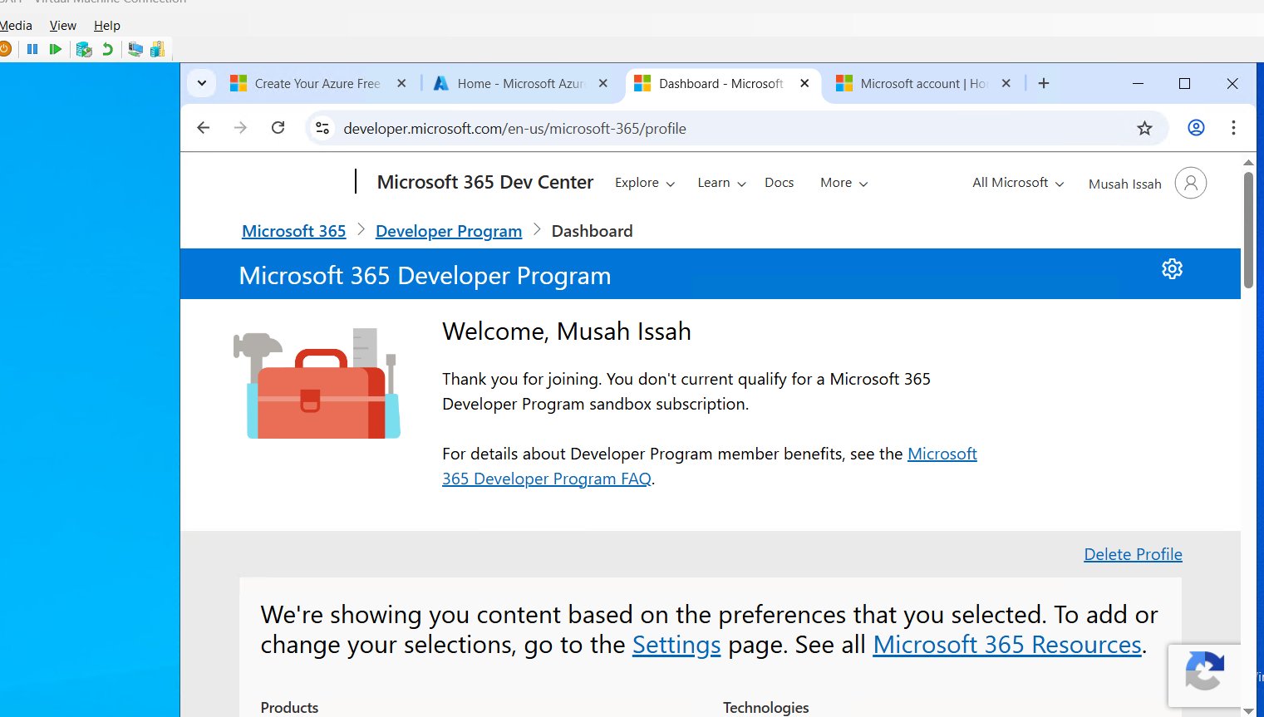Screen dimensions: 1264x717
Task: Reload the Dashboard page
Action: pyautogui.click(x=278, y=128)
